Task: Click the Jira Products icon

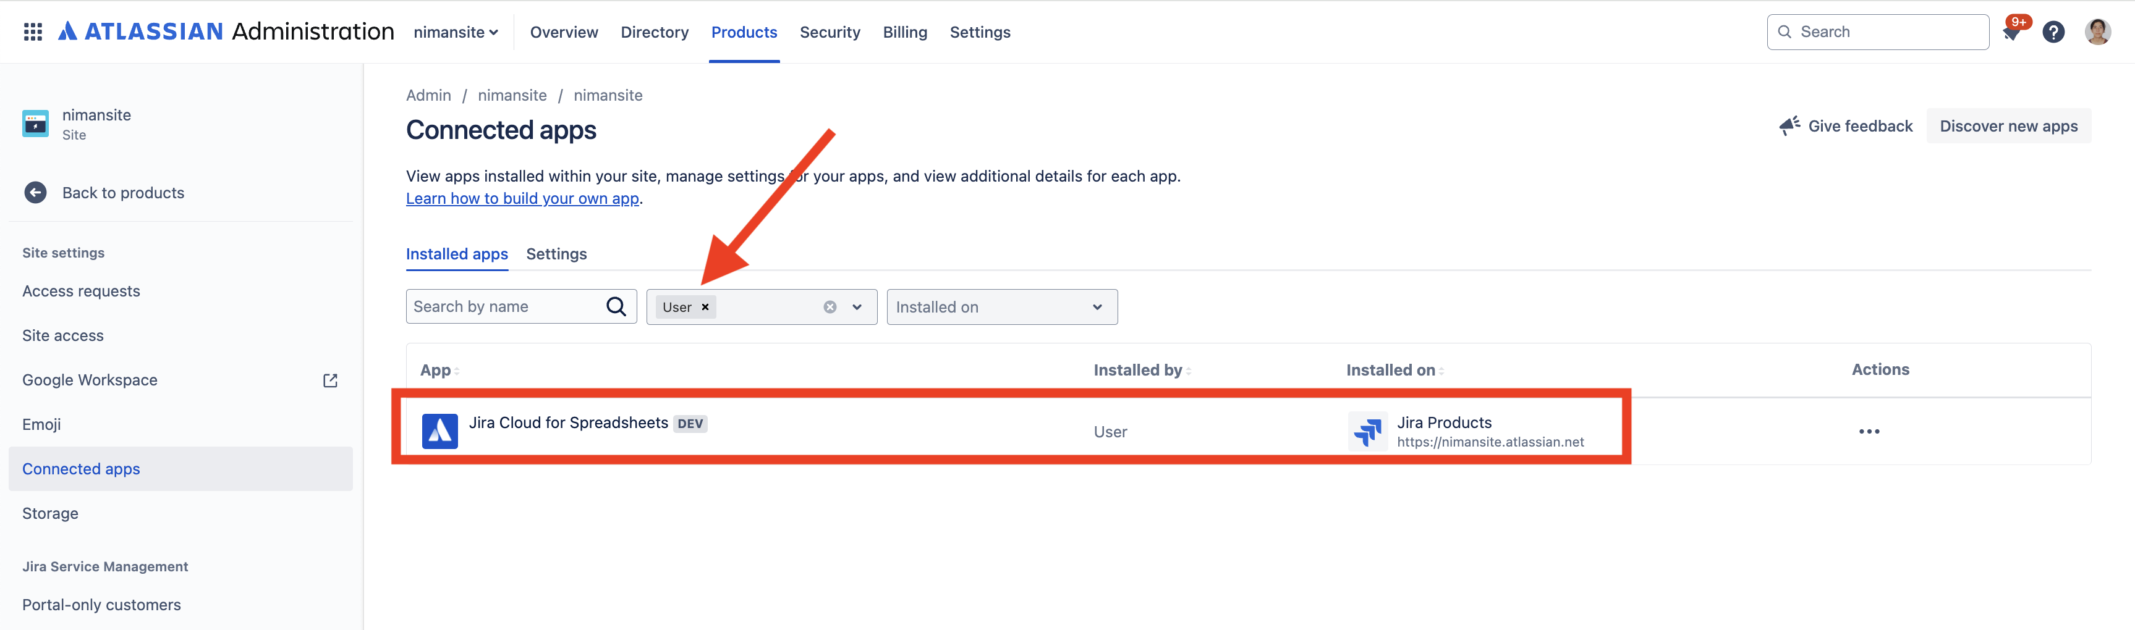Action: coord(1367,431)
